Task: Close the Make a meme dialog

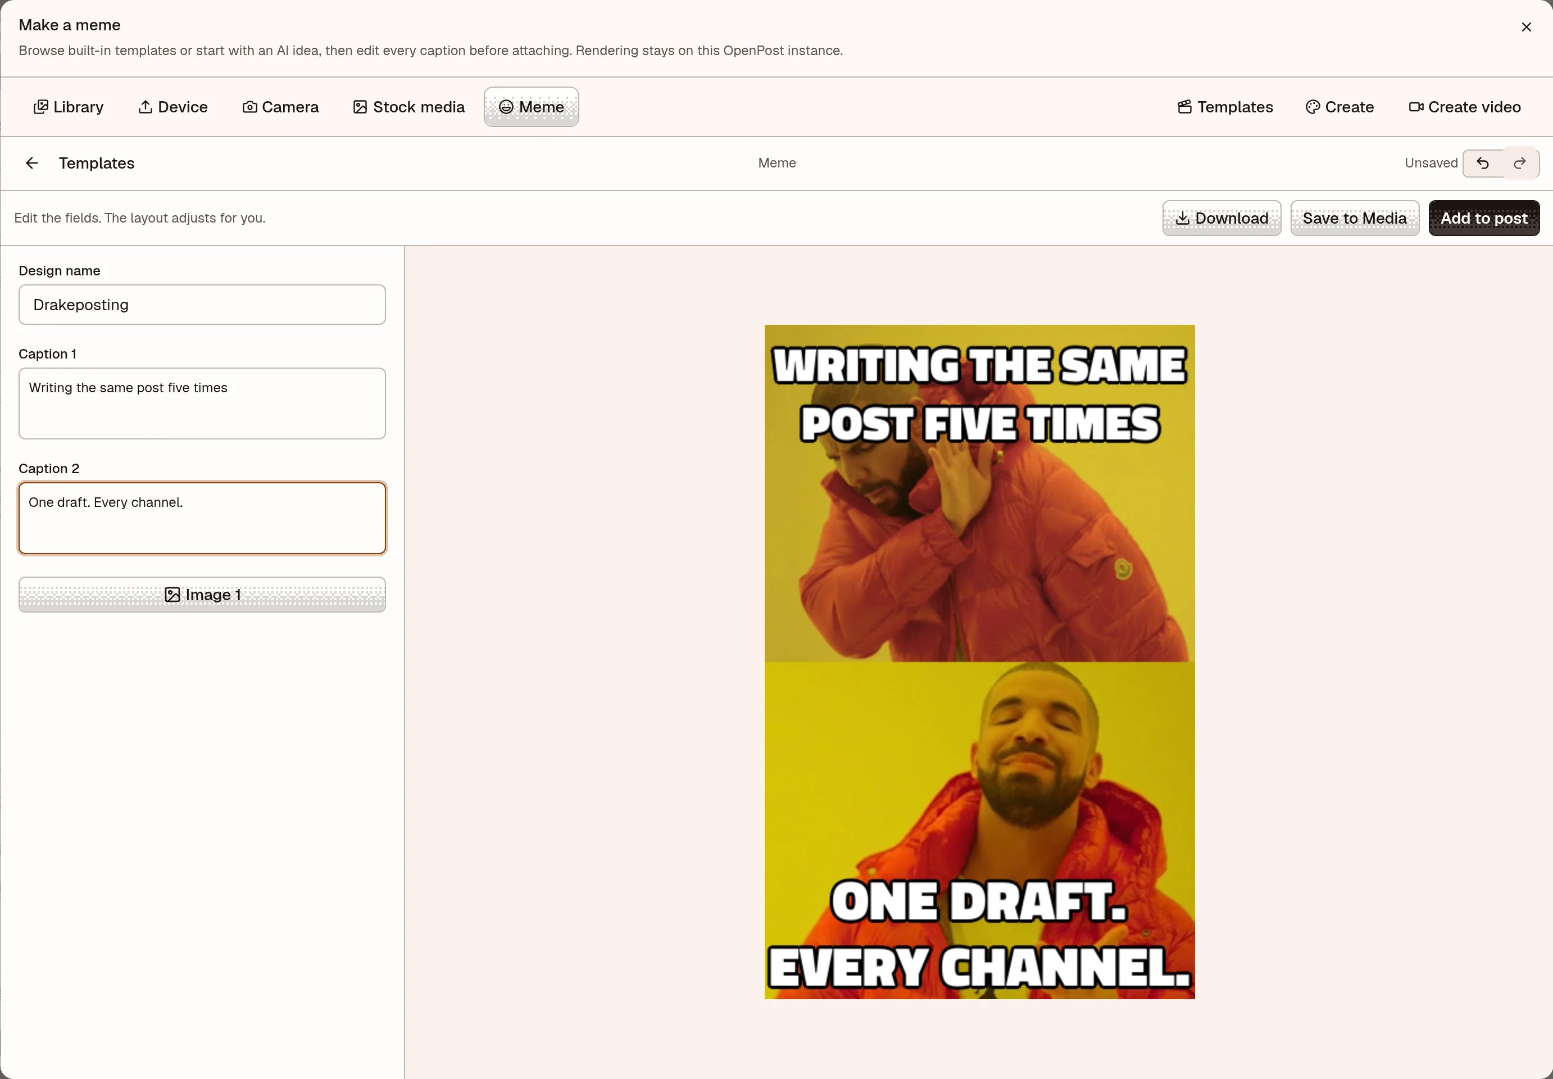Action: click(1526, 27)
